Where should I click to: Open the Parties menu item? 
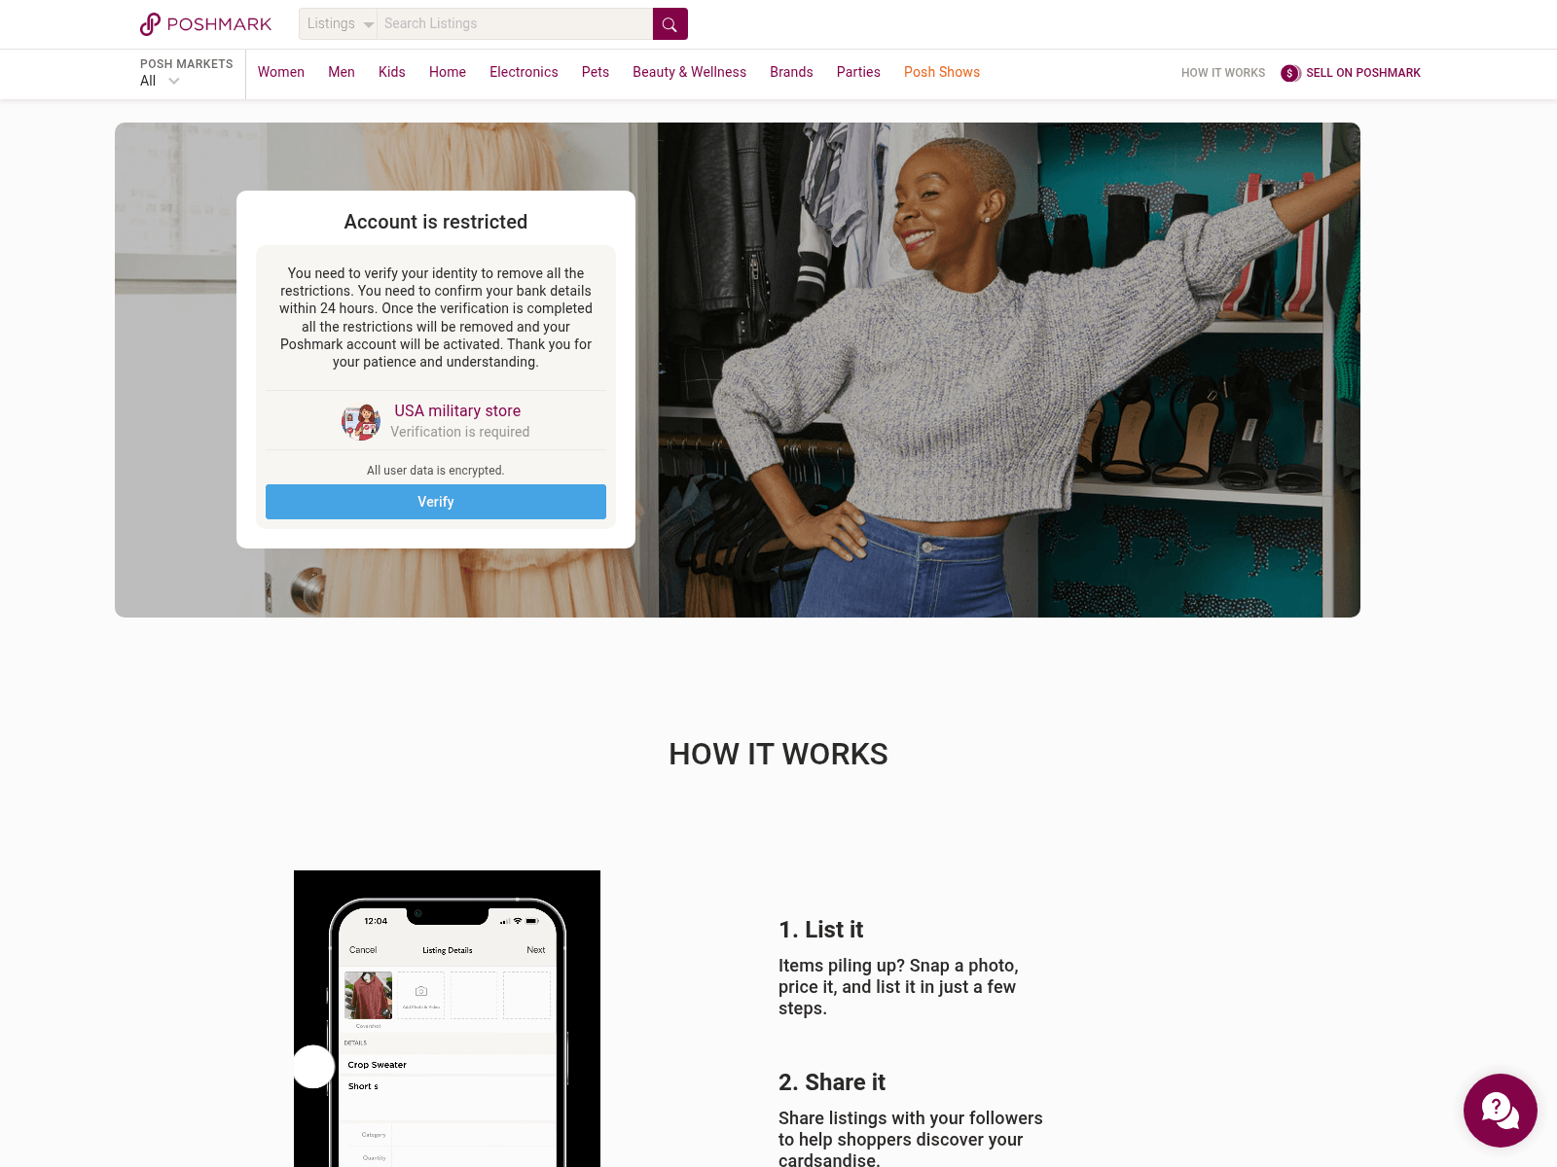tap(858, 72)
